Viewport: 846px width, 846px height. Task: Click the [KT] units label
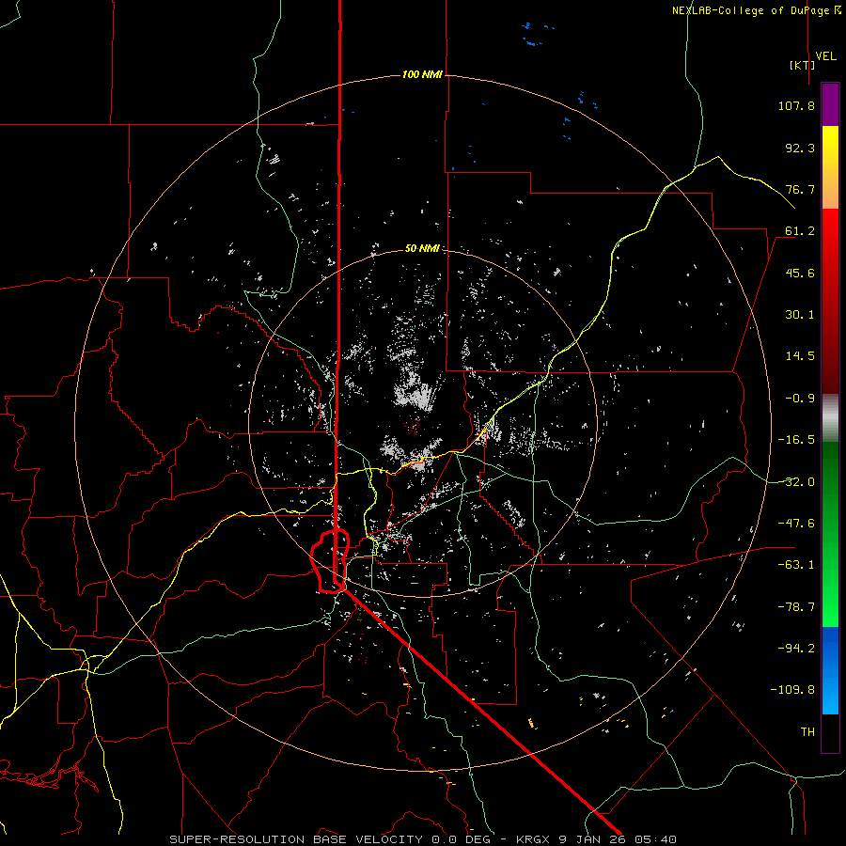[802, 65]
